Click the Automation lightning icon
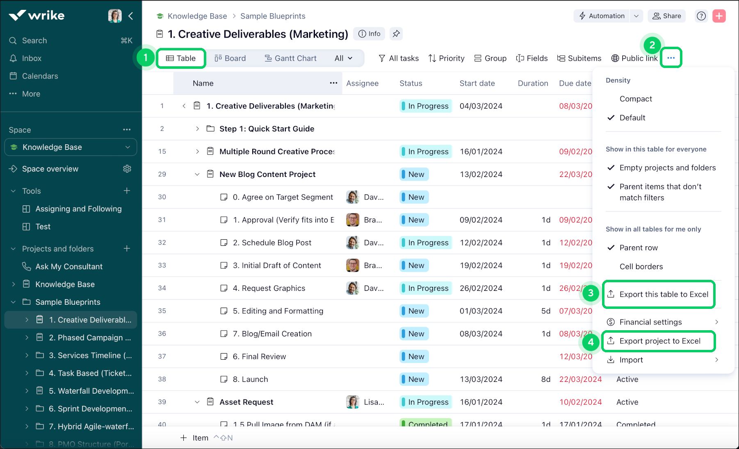 click(582, 16)
